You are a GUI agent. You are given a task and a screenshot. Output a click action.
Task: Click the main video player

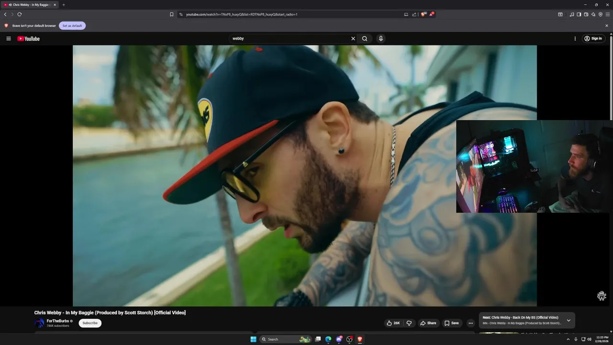point(305,175)
